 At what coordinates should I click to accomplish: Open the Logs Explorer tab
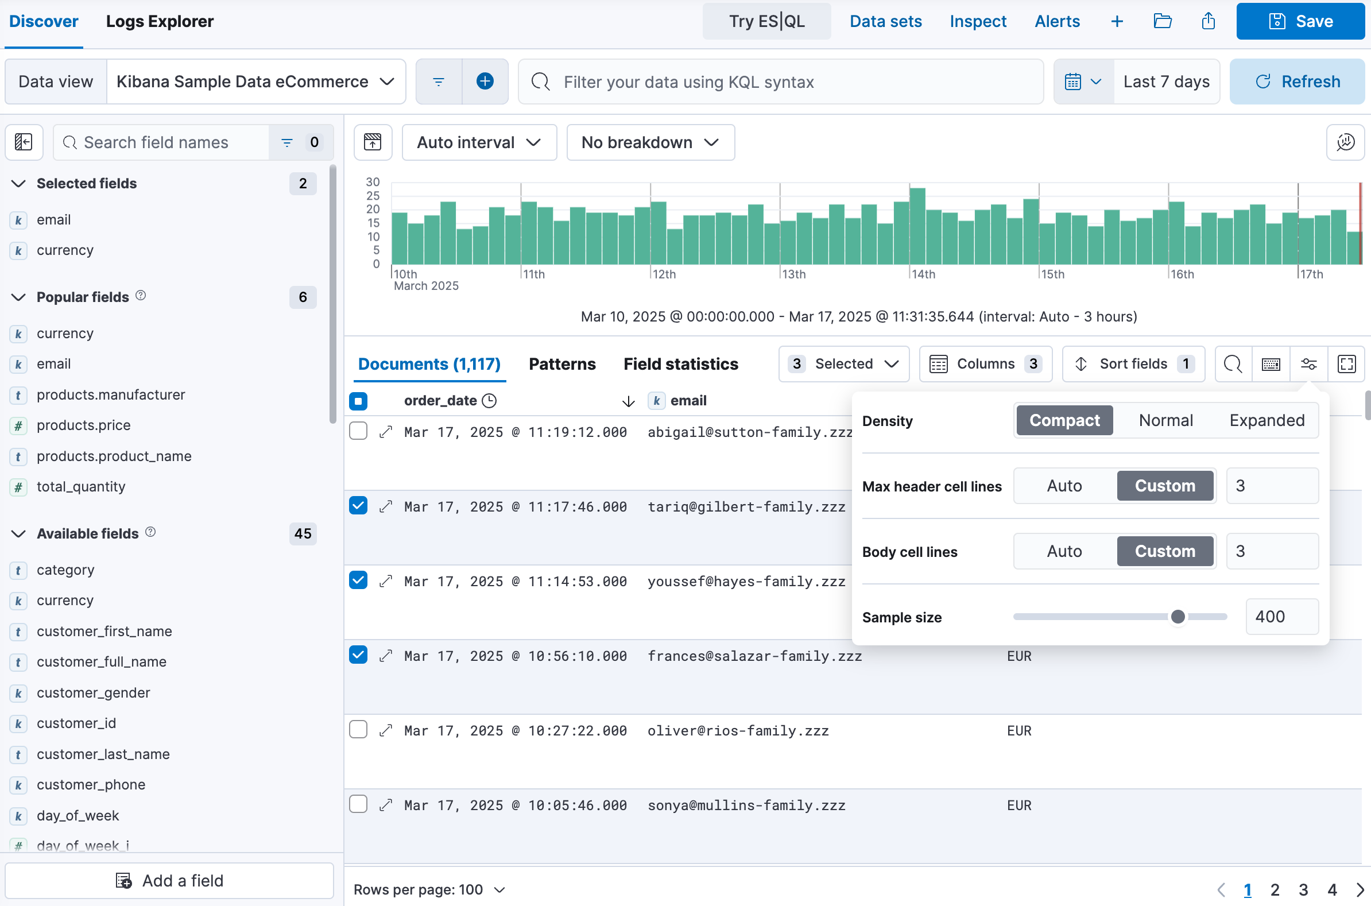point(160,21)
